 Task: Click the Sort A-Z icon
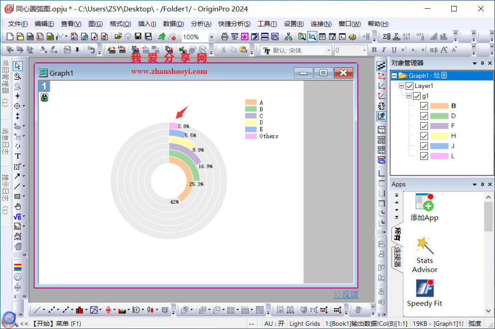(x=407, y=37)
